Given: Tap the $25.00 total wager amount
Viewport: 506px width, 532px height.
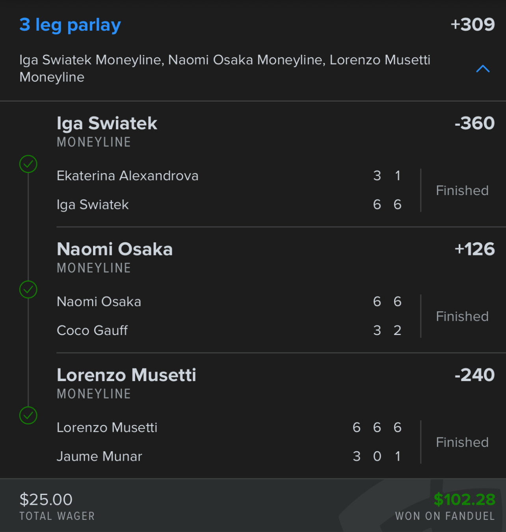Looking at the screenshot, I should (x=46, y=500).
